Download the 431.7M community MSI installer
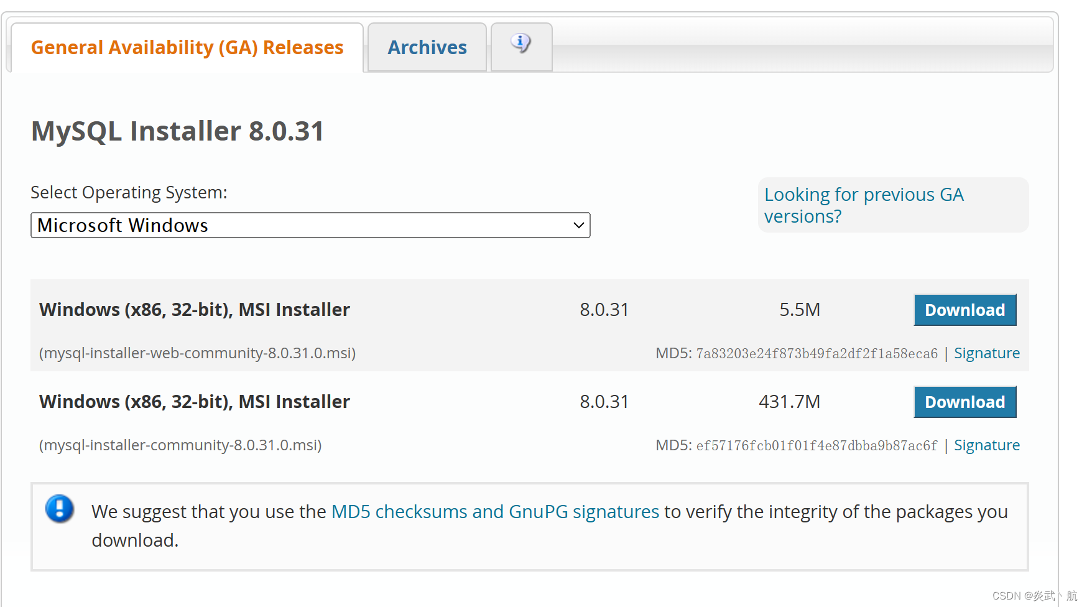This screenshot has width=1087, height=607. 964,402
